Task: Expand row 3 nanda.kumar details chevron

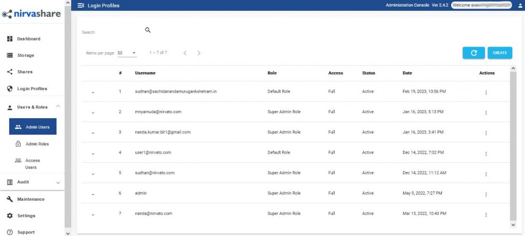Action: (x=93, y=133)
